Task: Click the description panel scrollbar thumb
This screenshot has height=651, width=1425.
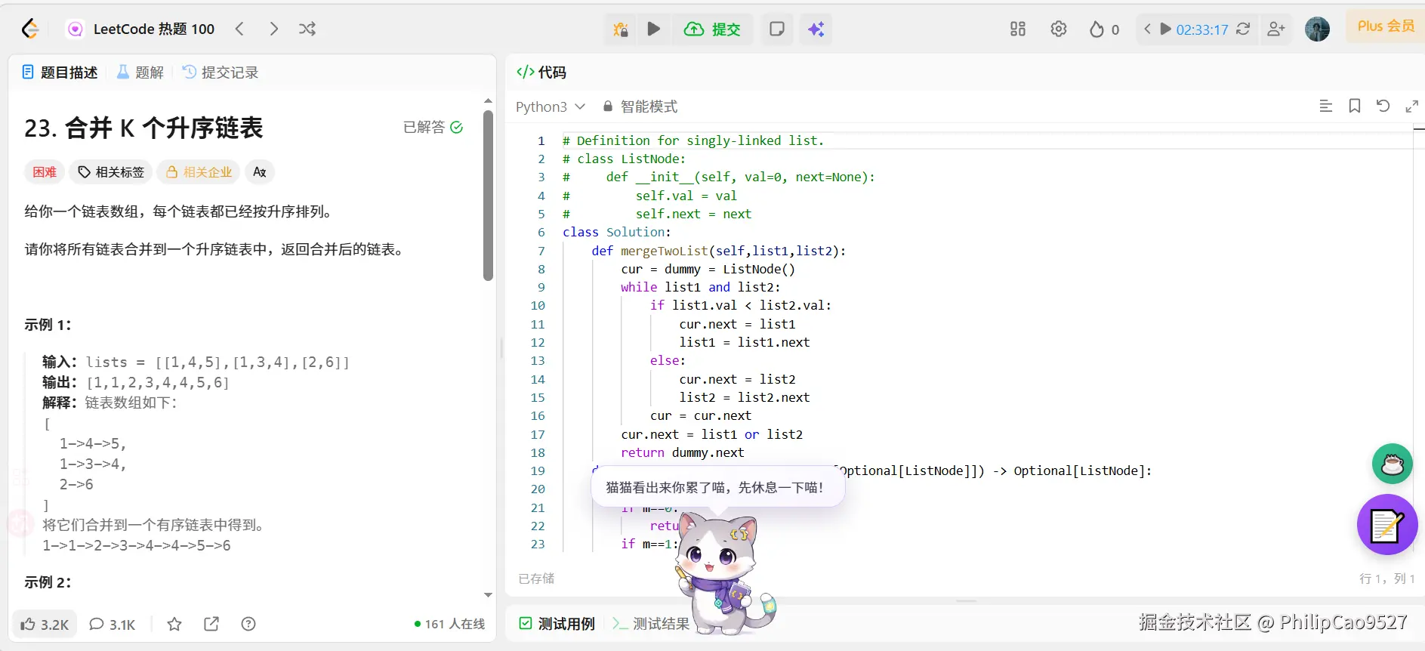Action: 488,195
